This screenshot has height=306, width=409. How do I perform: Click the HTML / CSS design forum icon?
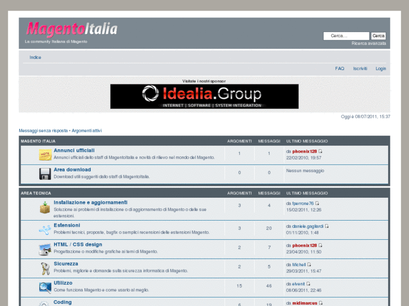45,249
